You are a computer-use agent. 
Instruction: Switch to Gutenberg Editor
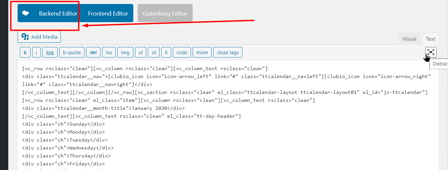pos(165,14)
